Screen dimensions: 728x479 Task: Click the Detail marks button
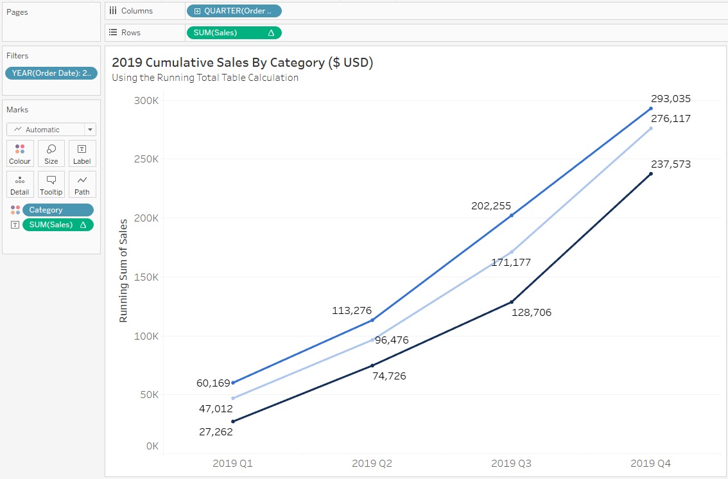[20, 184]
